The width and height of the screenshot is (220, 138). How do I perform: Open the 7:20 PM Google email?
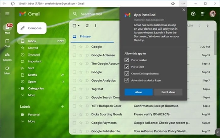point(142,47)
